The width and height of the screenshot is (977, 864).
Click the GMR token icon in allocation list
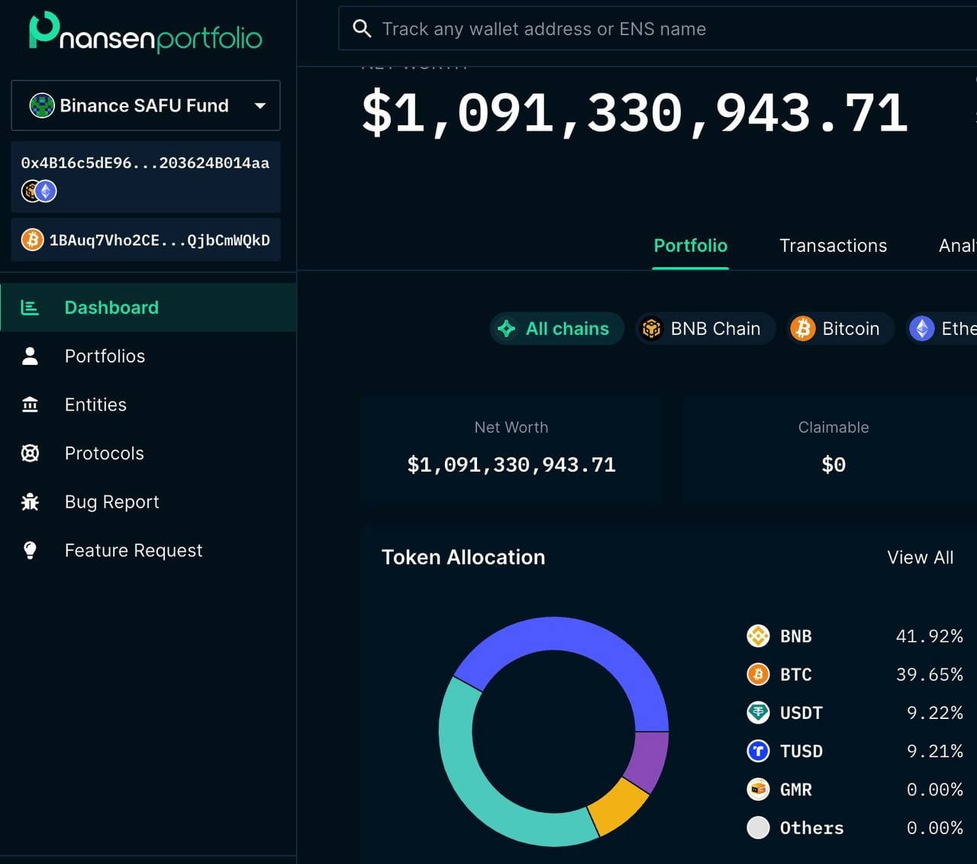coord(758,789)
